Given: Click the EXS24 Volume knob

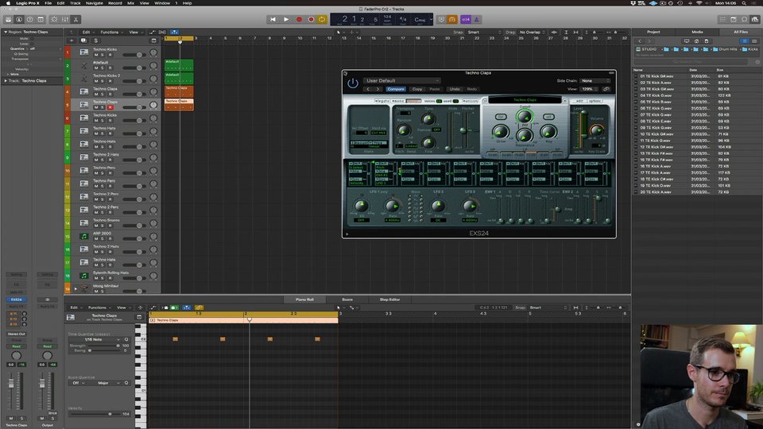Looking at the screenshot, I should (597, 129).
